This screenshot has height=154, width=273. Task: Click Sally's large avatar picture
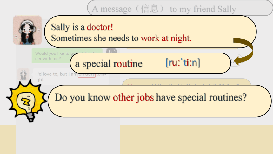tap(28, 30)
